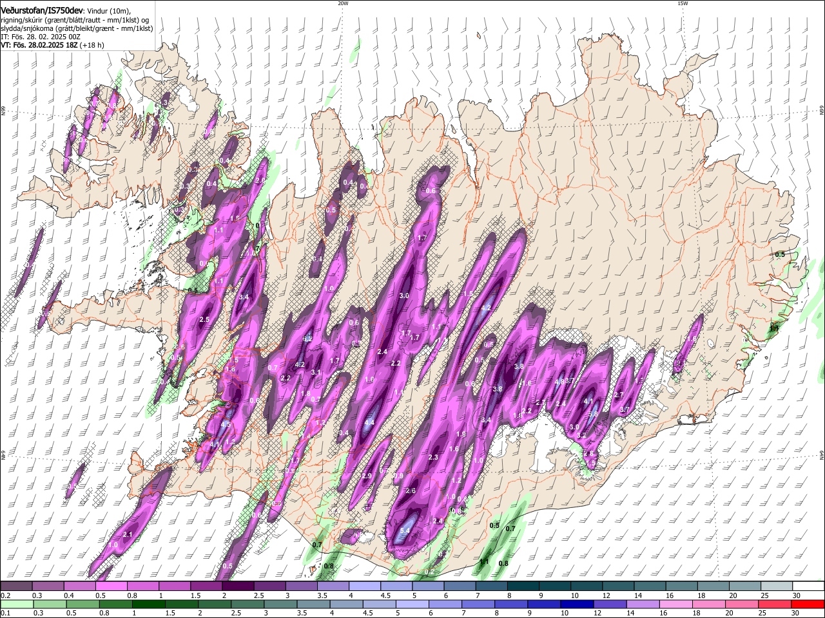
Task: Click the black 0.5 value in east fjords
Action: click(x=780, y=254)
